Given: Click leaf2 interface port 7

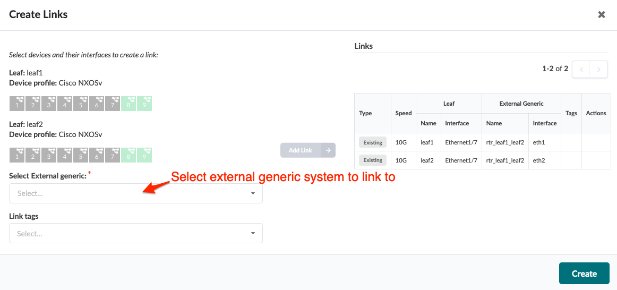Looking at the screenshot, I should [113, 155].
